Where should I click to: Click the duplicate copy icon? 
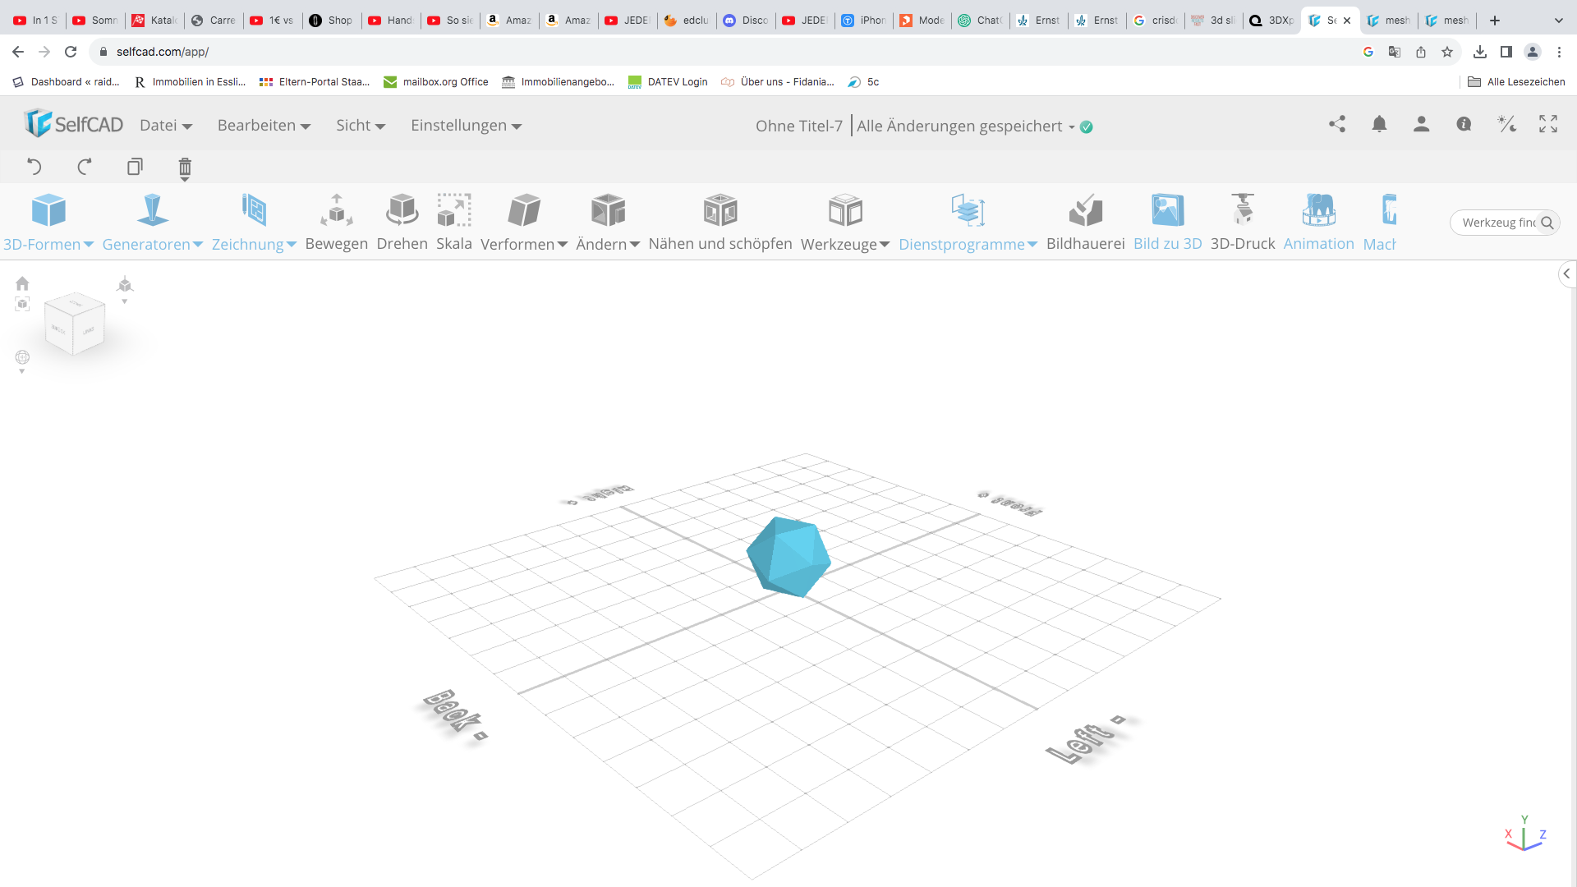click(x=135, y=167)
